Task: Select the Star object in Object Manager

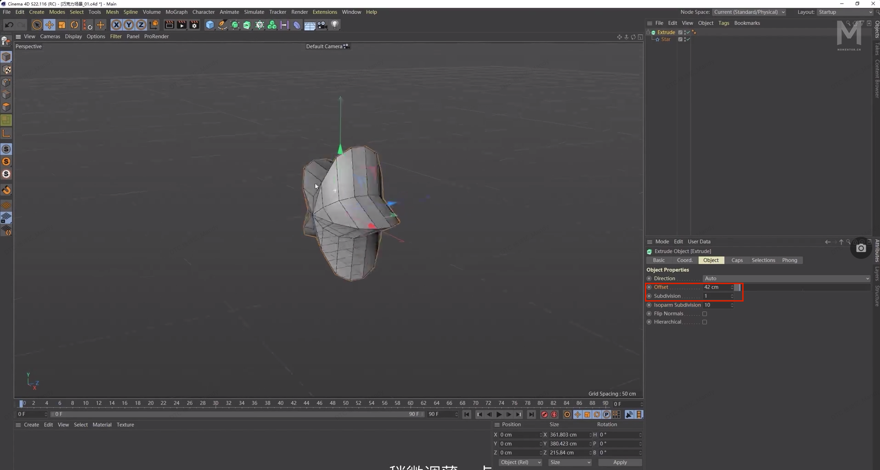Action: pyautogui.click(x=666, y=39)
